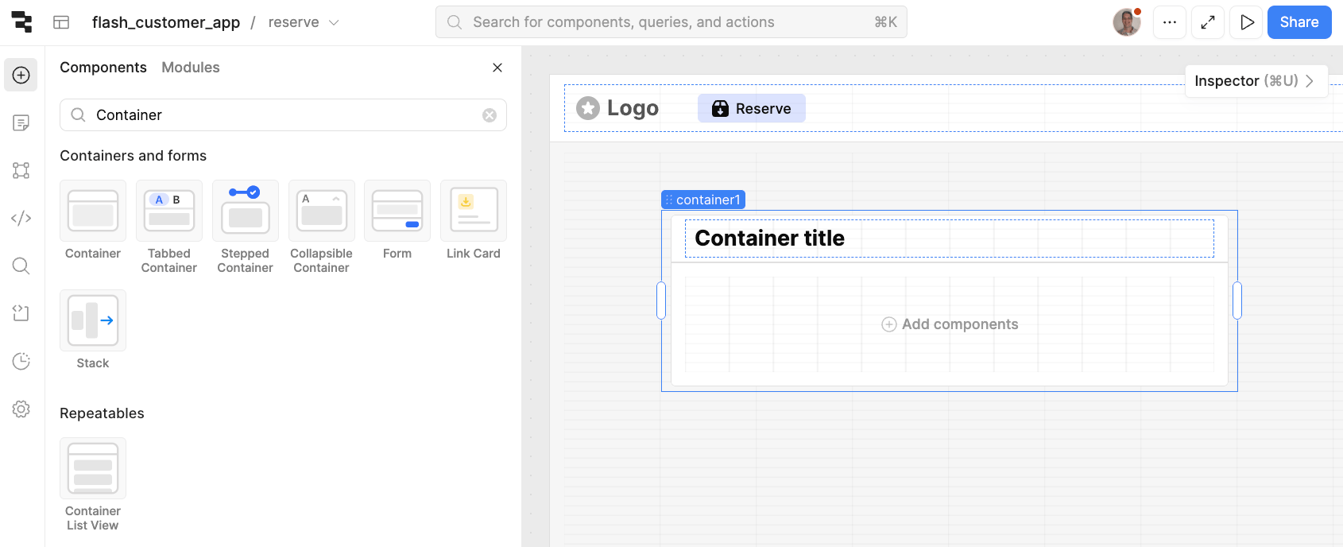Image resolution: width=1343 pixels, height=547 pixels.
Task: Pick the Collapsible Container component
Action: [321, 227]
